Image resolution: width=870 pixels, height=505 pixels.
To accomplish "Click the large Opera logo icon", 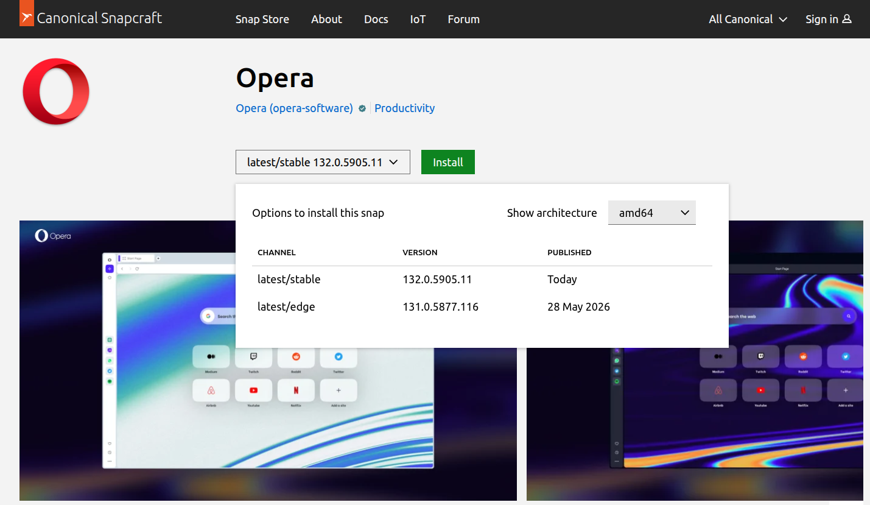I will click(56, 91).
